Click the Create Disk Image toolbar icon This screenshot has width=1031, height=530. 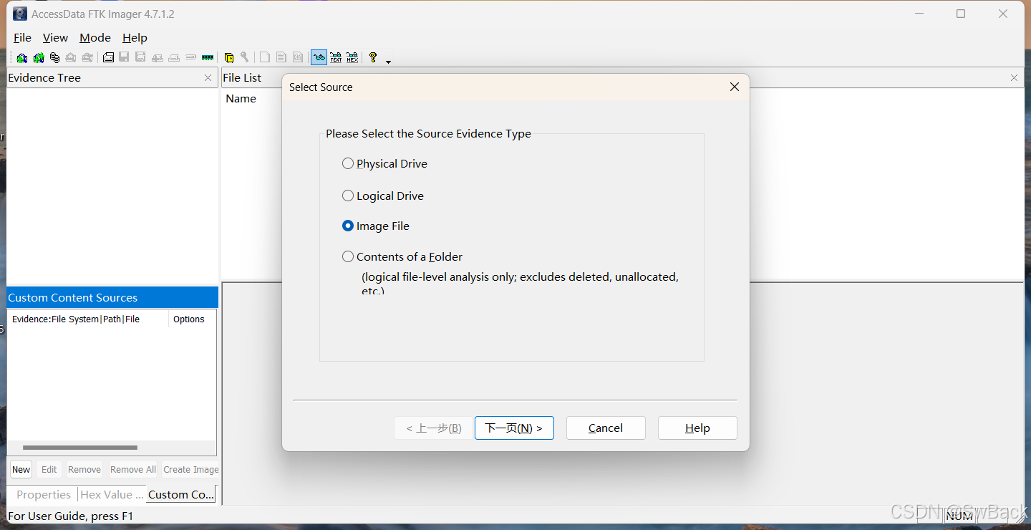pyautogui.click(x=108, y=58)
